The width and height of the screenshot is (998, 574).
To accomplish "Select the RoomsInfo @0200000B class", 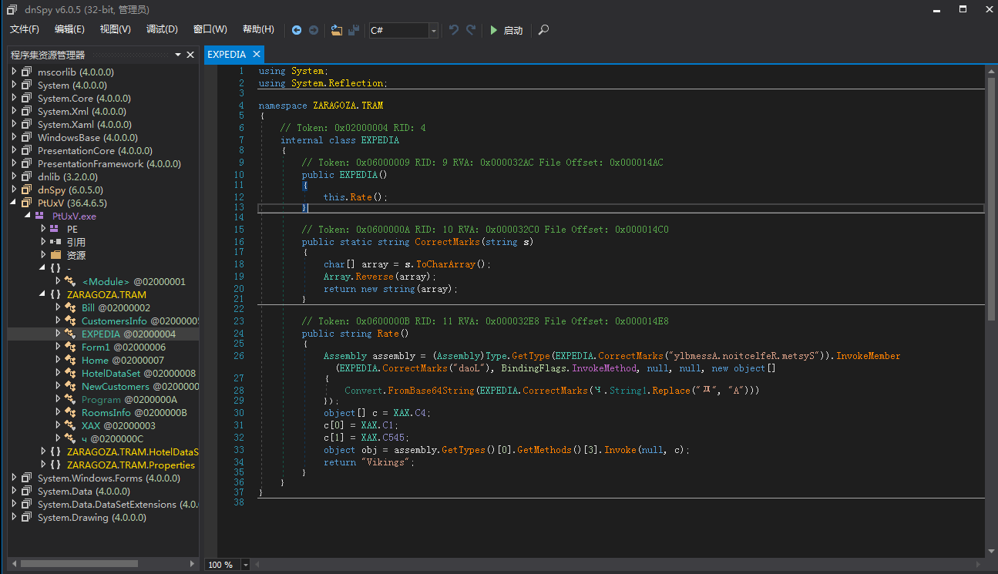I will [134, 412].
